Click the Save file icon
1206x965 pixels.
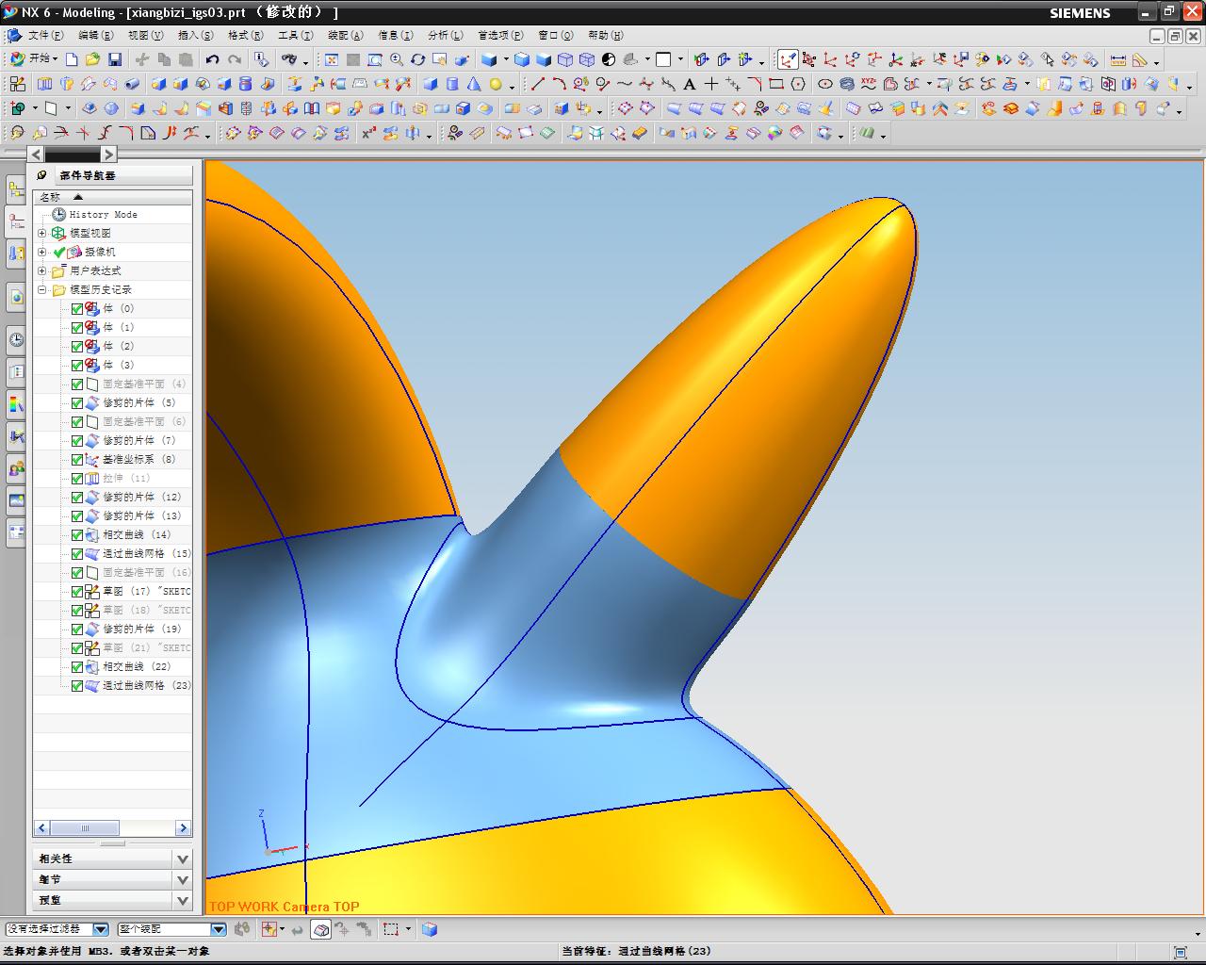(115, 59)
